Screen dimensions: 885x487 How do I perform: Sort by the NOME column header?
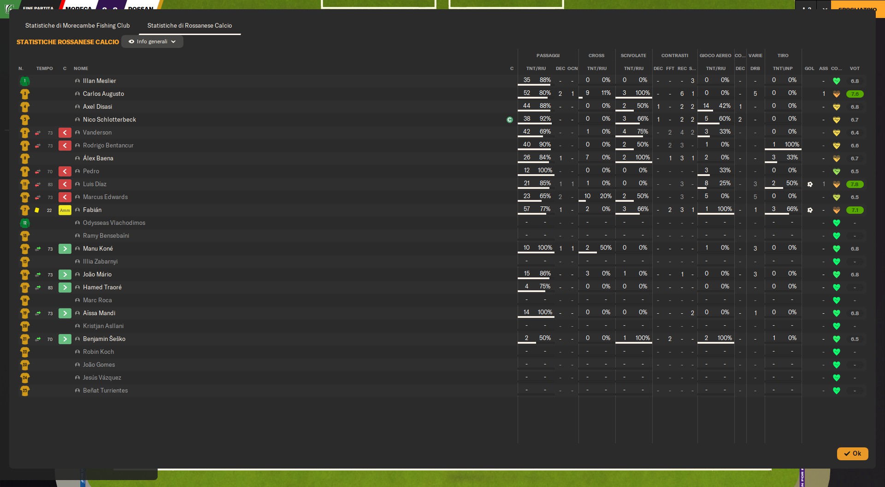(x=81, y=69)
